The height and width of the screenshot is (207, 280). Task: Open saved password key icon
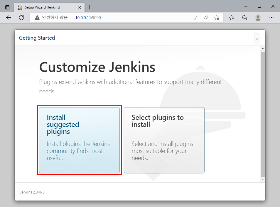195,18
